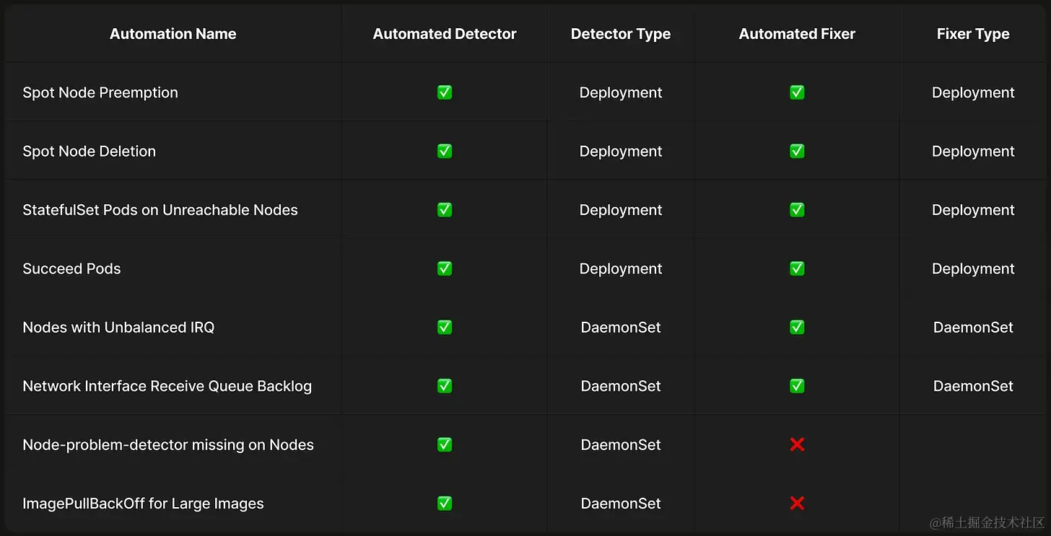Click the Detector Type cell for Succeed Pods
Image resolution: width=1051 pixels, height=536 pixels.
coord(621,269)
